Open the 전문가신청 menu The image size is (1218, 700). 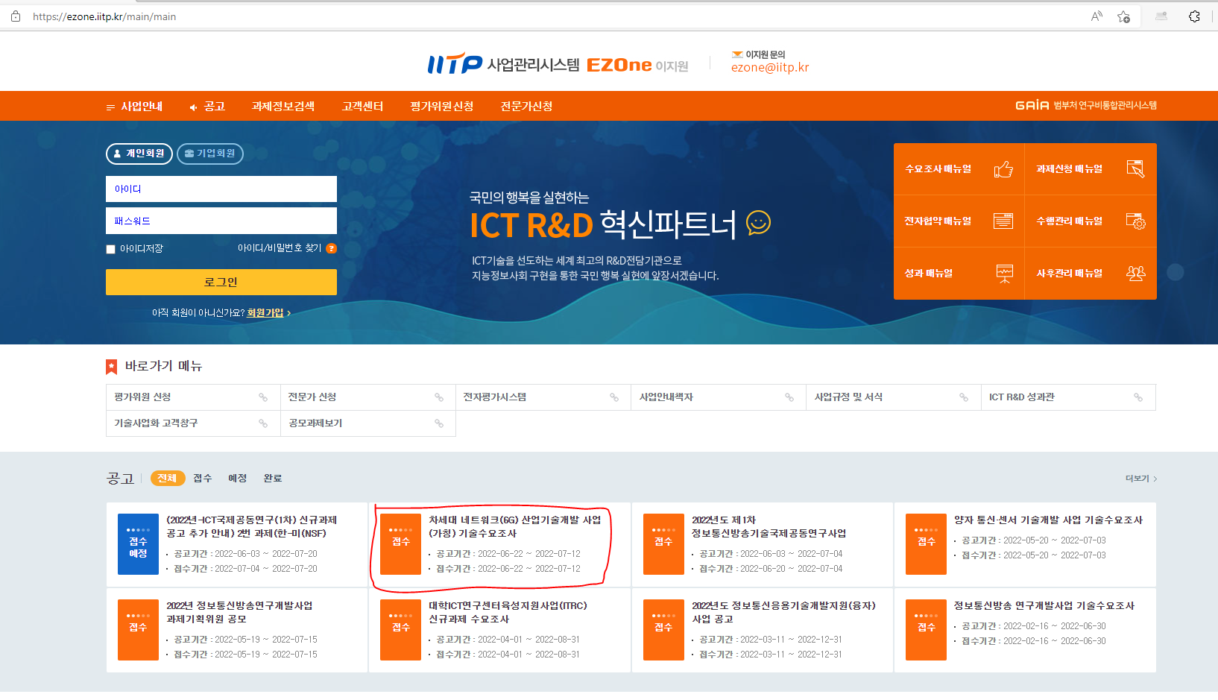pos(527,107)
